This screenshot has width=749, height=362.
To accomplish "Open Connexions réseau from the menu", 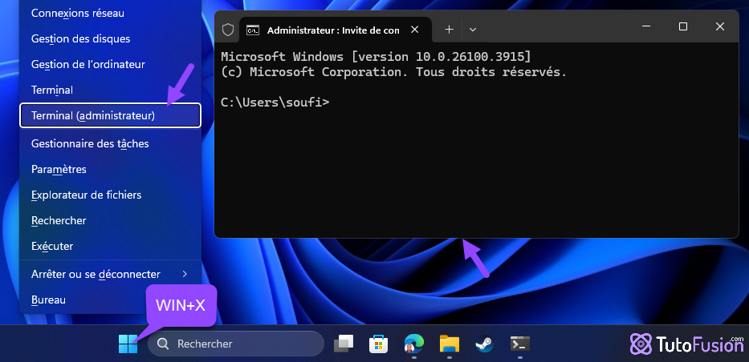I will 110,14.
